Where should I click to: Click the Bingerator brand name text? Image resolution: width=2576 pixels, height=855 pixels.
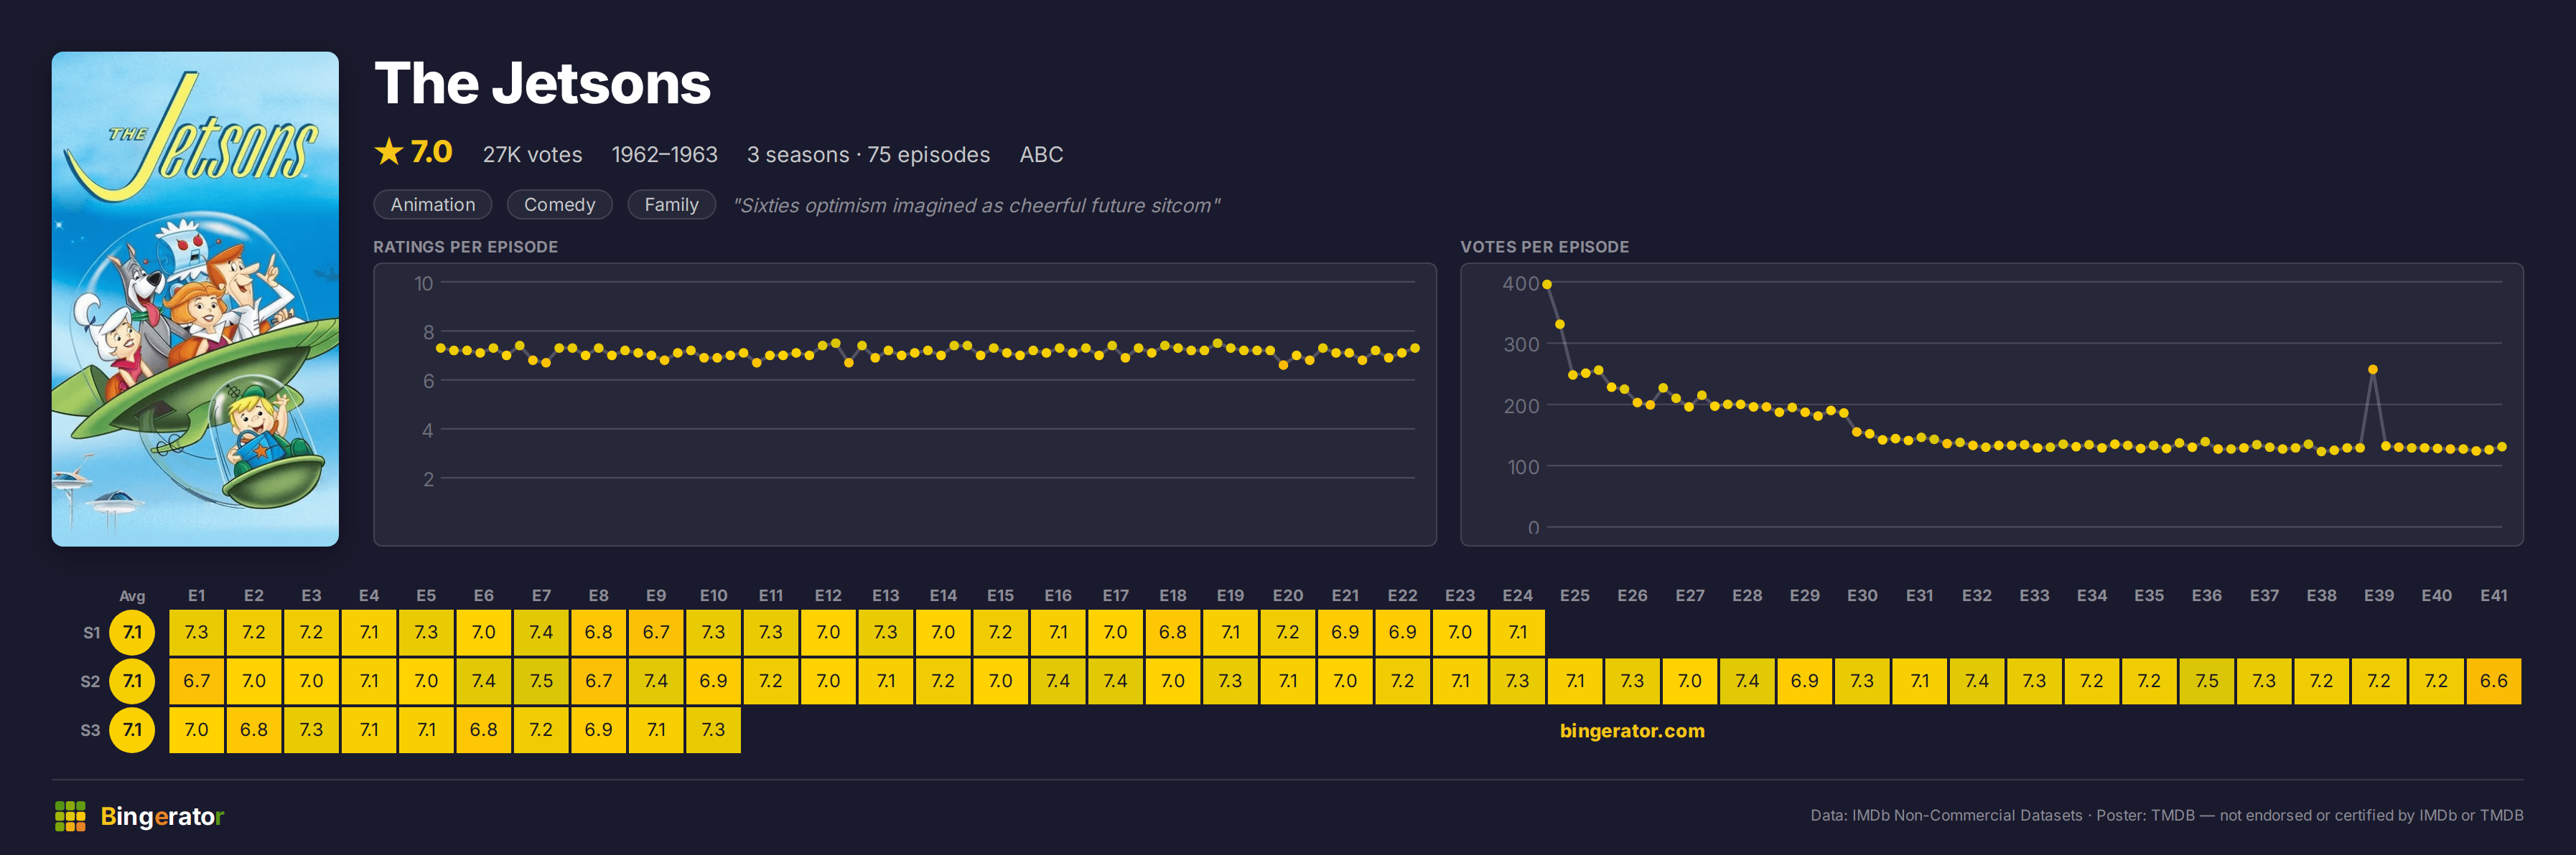pos(162,816)
